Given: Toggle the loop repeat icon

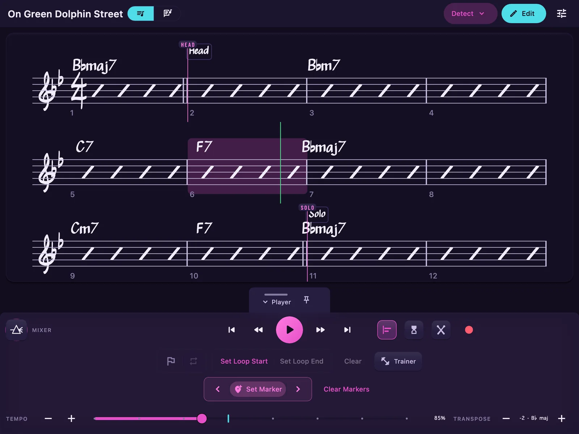Looking at the screenshot, I should click(x=193, y=361).
